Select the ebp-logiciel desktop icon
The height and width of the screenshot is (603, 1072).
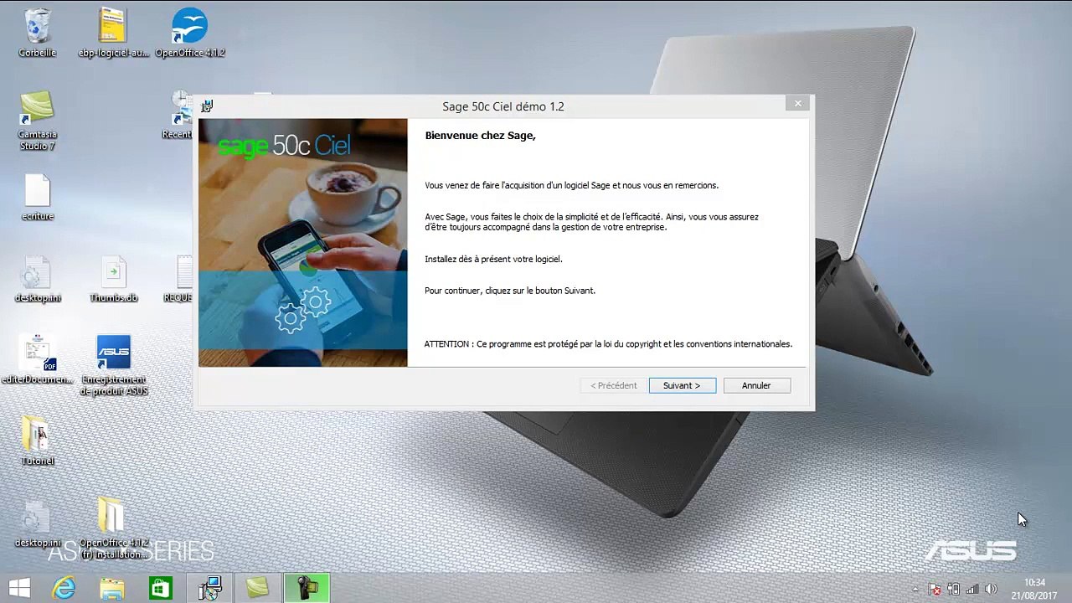pos(113,33)
